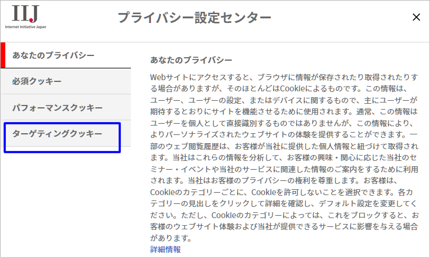Close the privacy settings center dialog
This screenshot has width=430, height=257.
416,18
